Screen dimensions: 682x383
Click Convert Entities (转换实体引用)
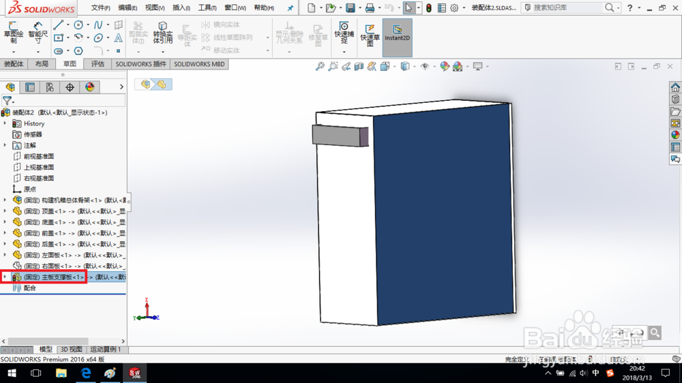[163, 33]
